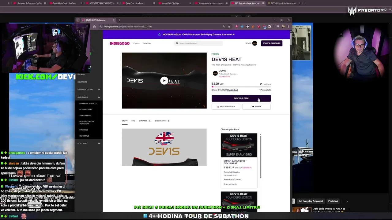Open the IndieShop menu item

(147, 43)
